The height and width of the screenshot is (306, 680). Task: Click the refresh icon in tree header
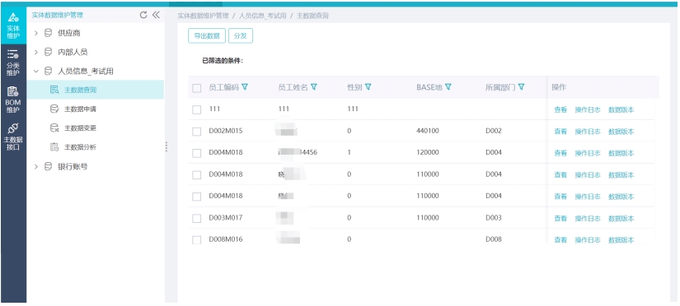(143, 15)
